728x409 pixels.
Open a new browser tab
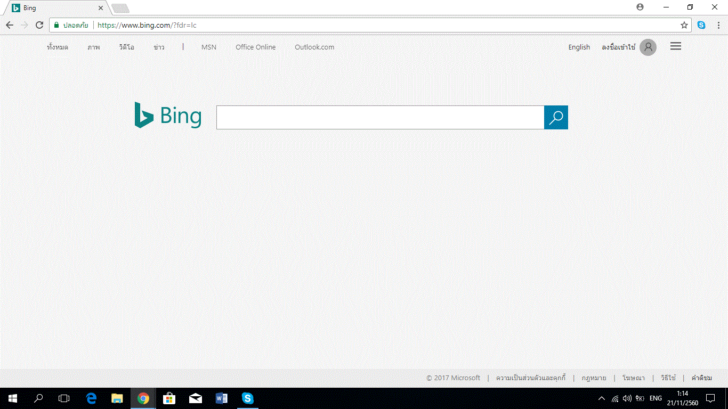pyautogui.click(x=120, y=8)
